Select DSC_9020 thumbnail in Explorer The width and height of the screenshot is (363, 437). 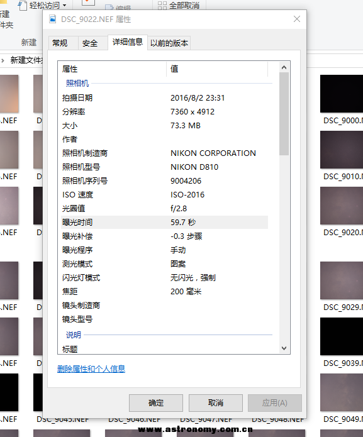pos(342,206)
